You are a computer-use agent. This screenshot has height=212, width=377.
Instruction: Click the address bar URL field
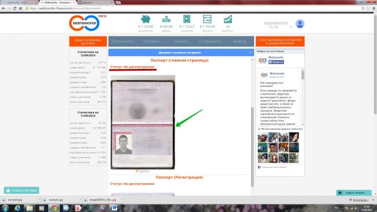pyautogui.click(x=193, y=8)
